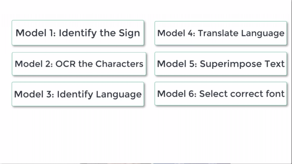Screen dimensions: 292x164
Task: Click the "Model 6:" label text
Action: [177, 94]
